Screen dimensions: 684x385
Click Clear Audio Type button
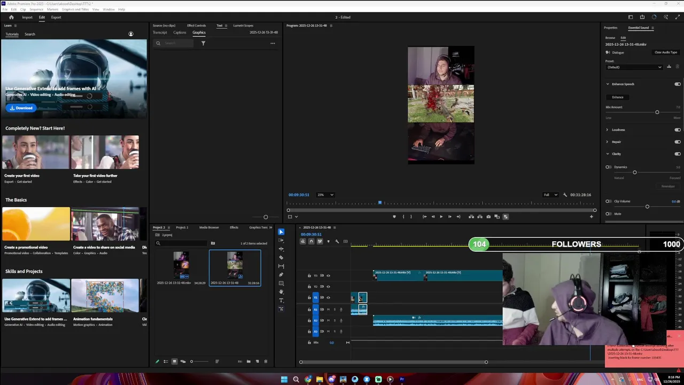(666, 52)
